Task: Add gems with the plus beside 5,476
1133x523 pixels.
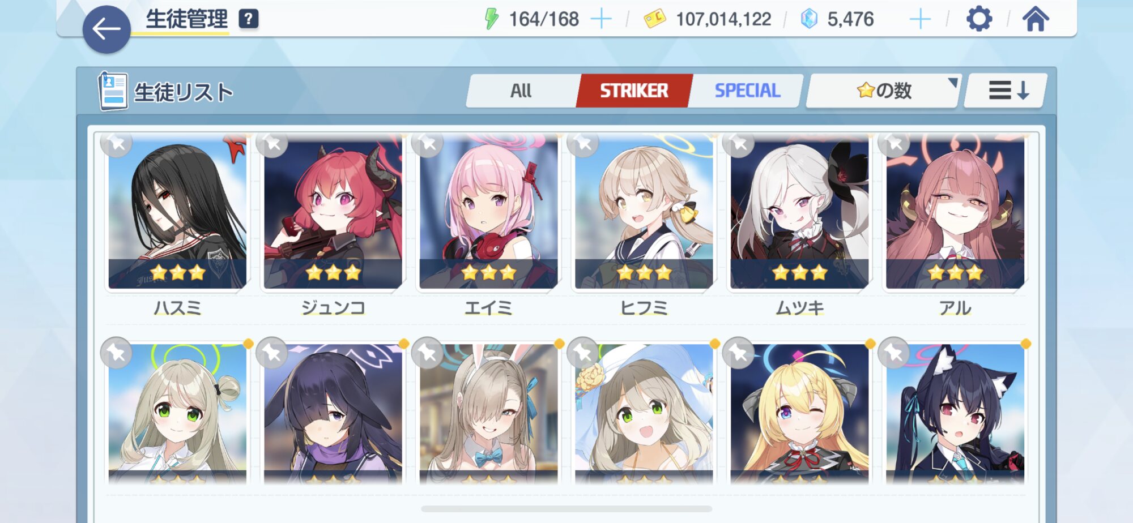Action: [920, 19]
